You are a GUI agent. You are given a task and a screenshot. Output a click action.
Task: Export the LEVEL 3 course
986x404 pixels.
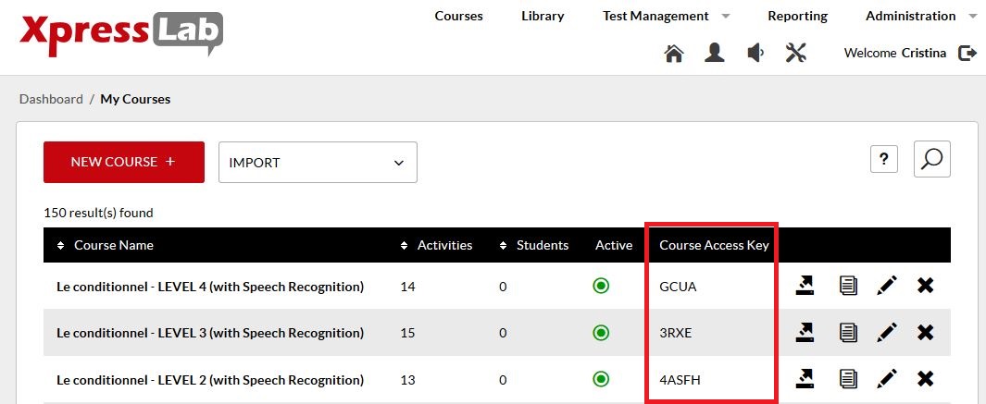coord(805,333)
